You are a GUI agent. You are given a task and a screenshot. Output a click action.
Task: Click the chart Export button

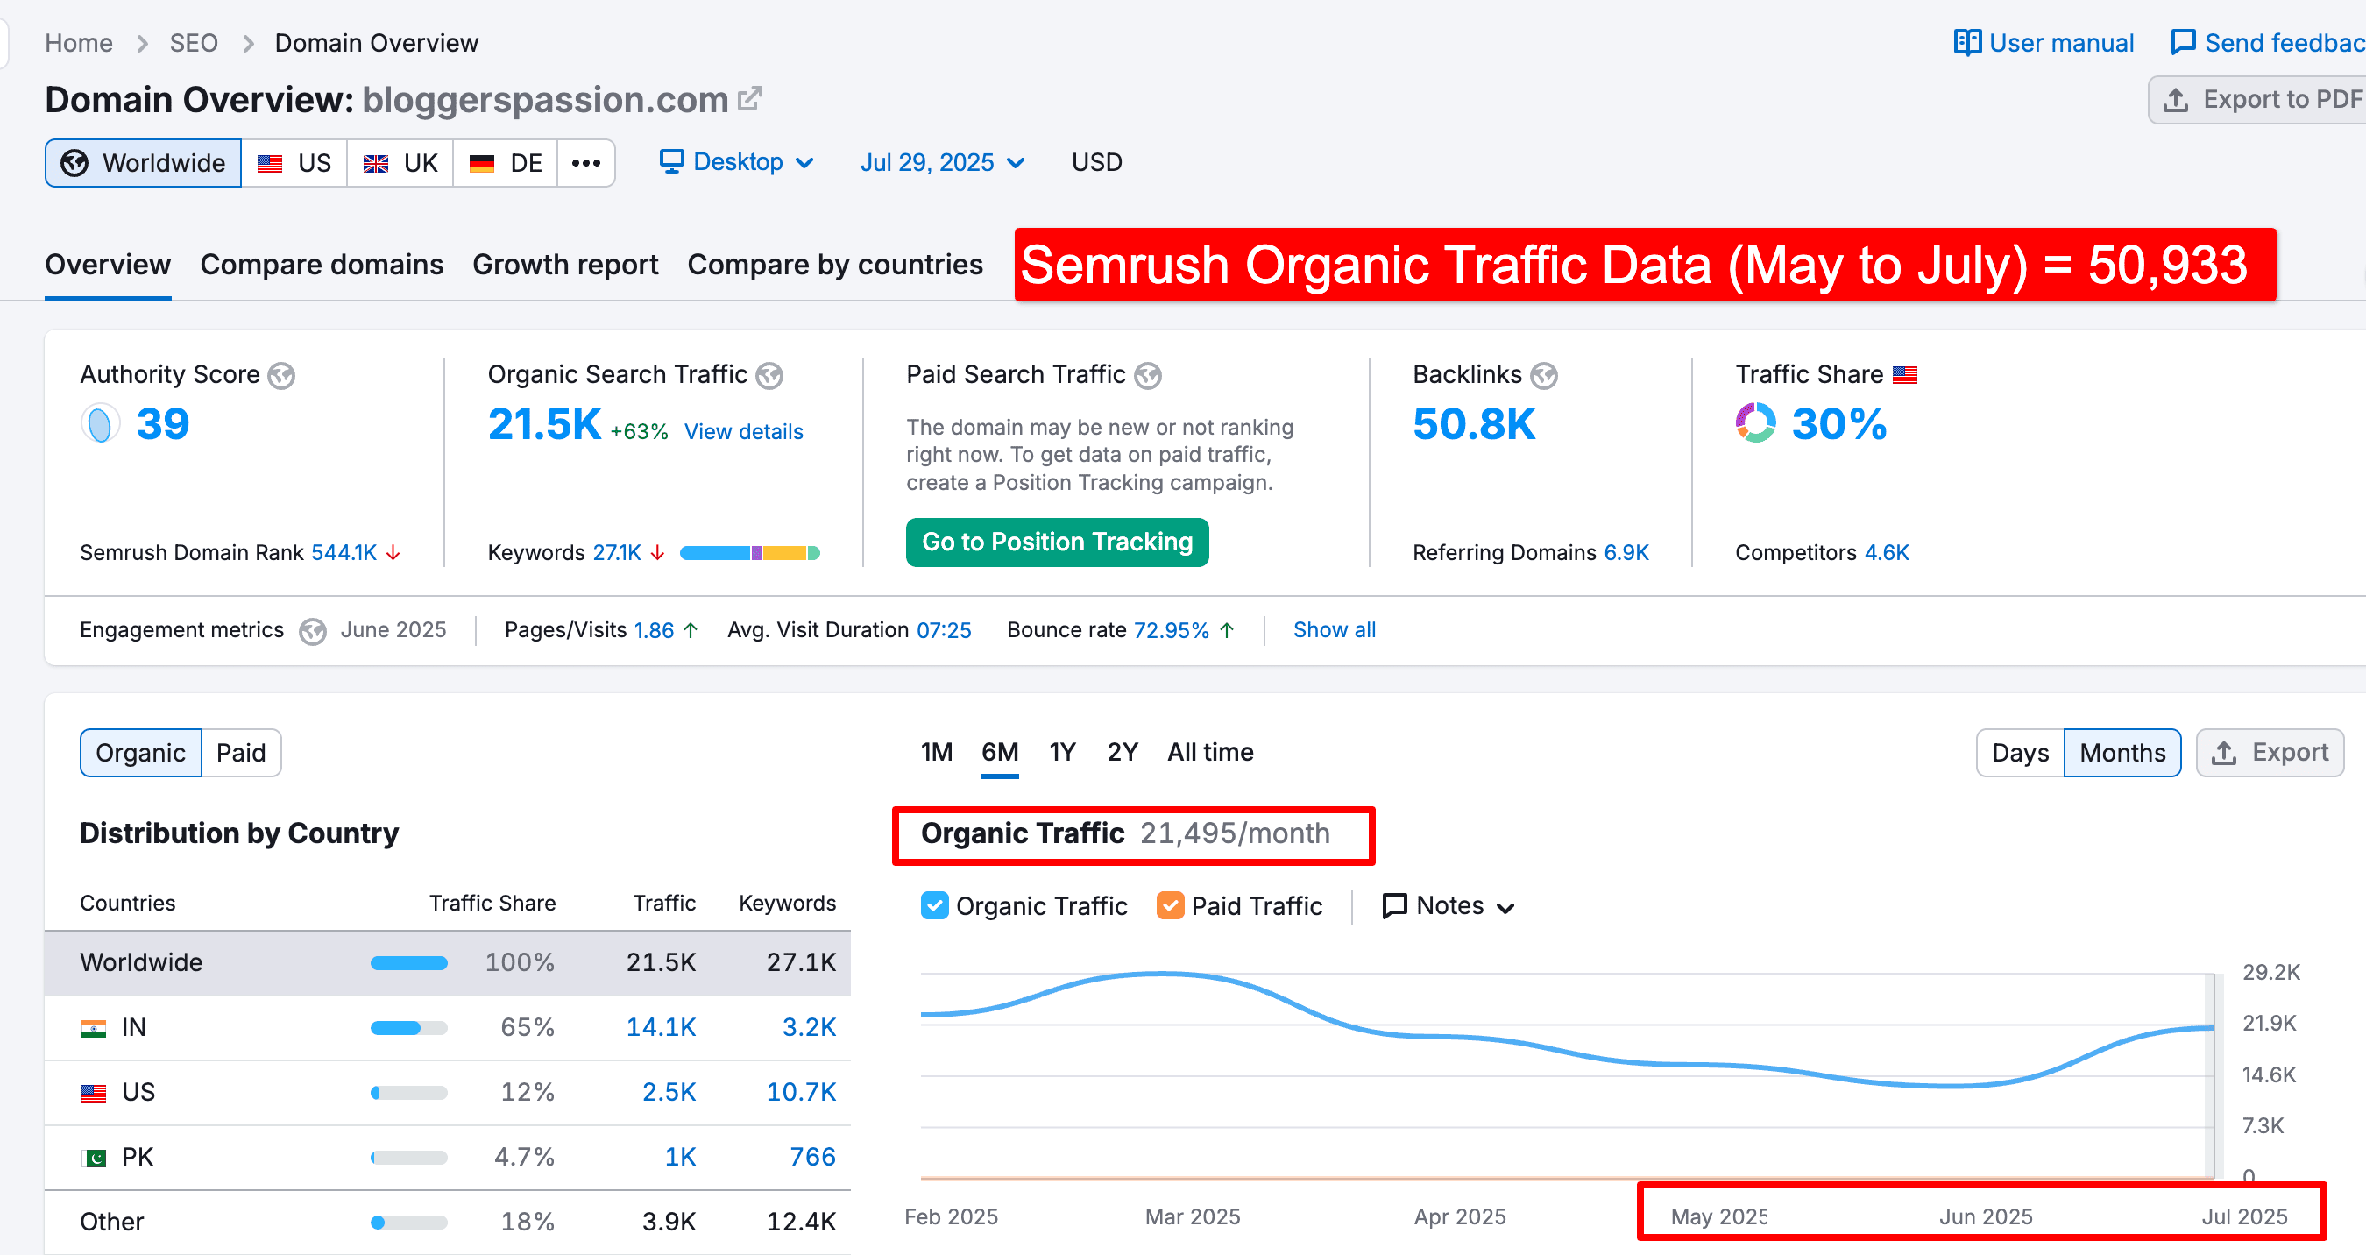click(x=2270, y=753)
